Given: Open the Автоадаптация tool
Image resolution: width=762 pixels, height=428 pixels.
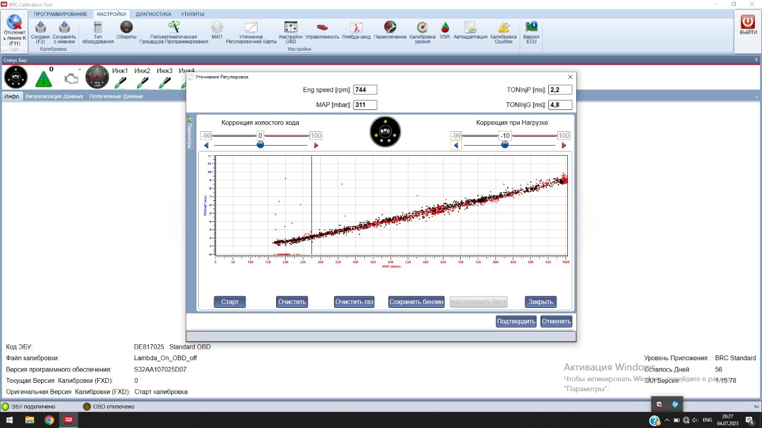Looking at the screenshot, I should [470, 30].
